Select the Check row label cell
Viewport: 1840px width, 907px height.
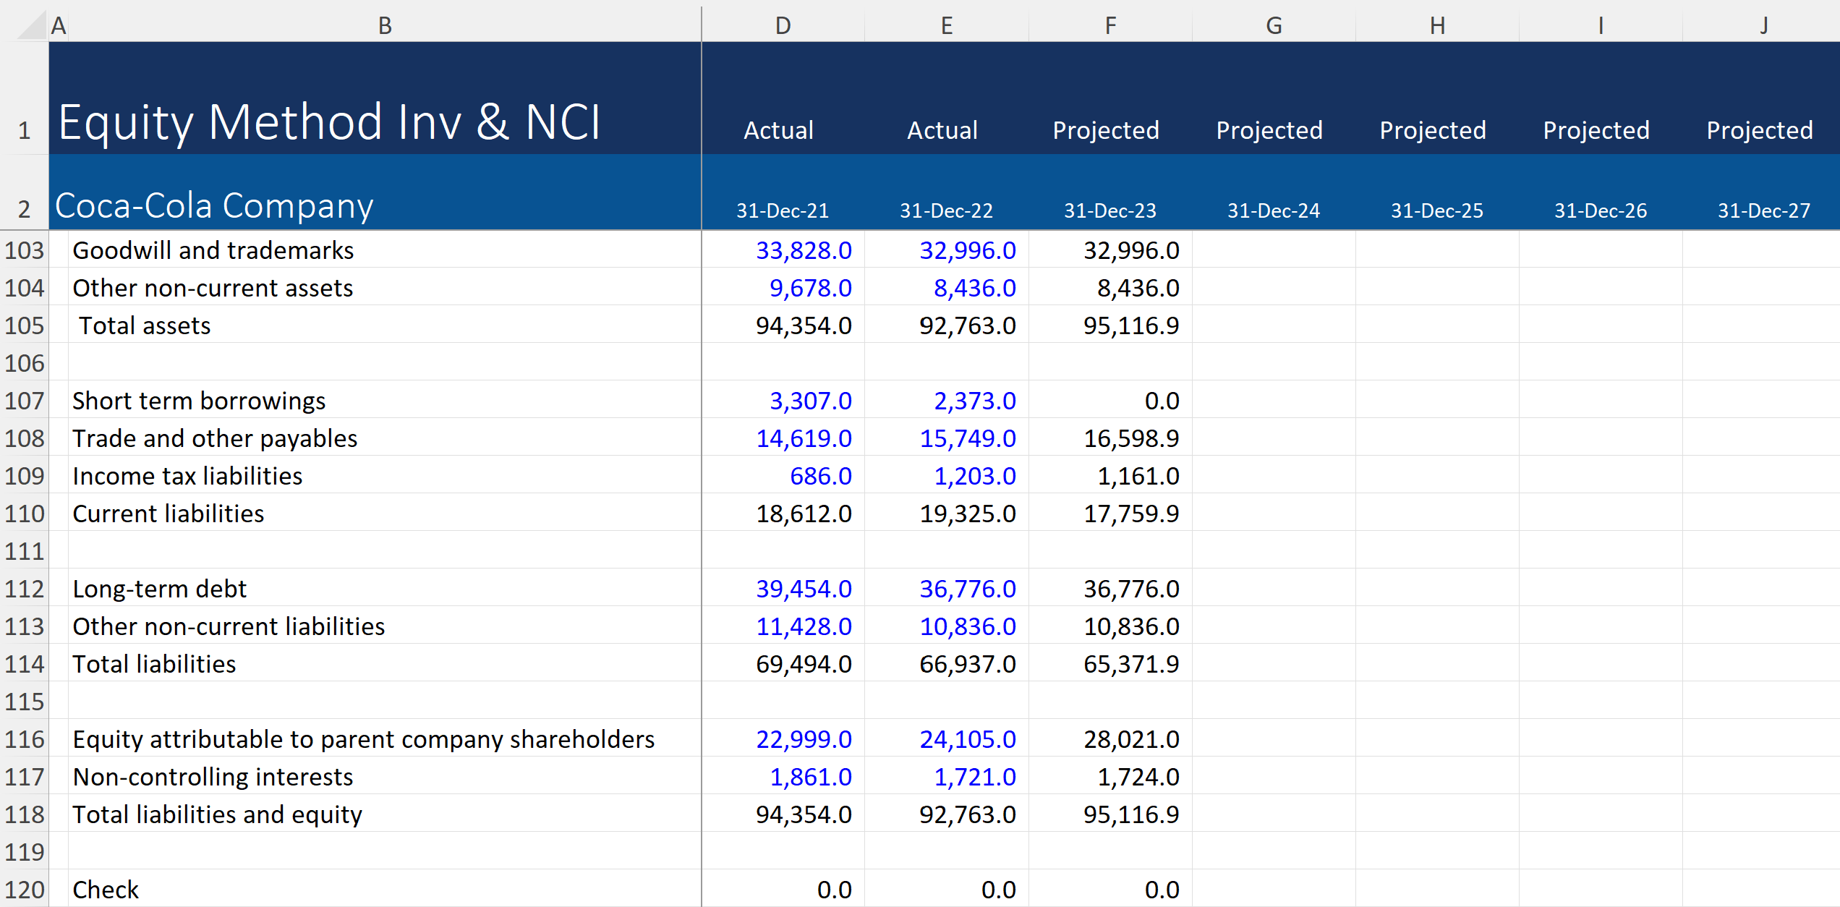pos(106,890)
